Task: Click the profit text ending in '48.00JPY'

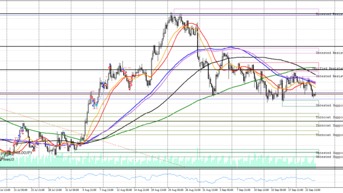Action: tap(16, 153)
